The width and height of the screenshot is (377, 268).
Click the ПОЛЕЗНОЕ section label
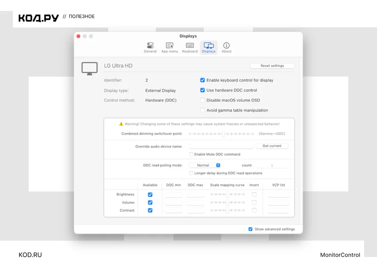tap(82, 16)
